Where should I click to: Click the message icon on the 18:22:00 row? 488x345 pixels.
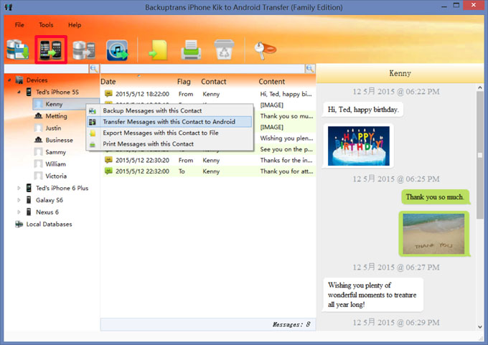108,93
